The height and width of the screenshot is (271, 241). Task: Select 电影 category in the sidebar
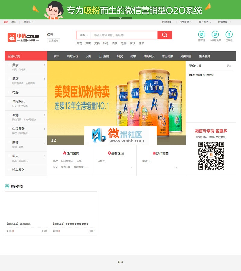tap(15, 92)
